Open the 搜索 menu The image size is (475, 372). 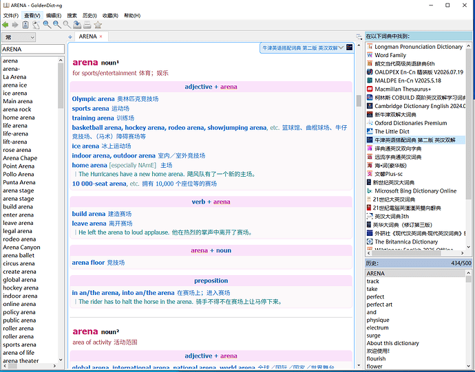[72, 15]
